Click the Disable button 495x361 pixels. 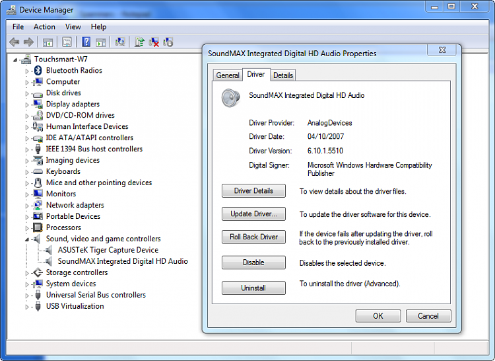(253, 262)
